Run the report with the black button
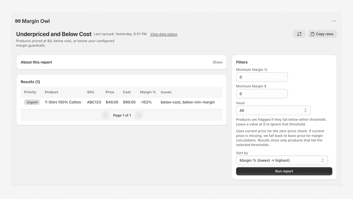This screenshot has width=353, height=199. click(284, 171)
